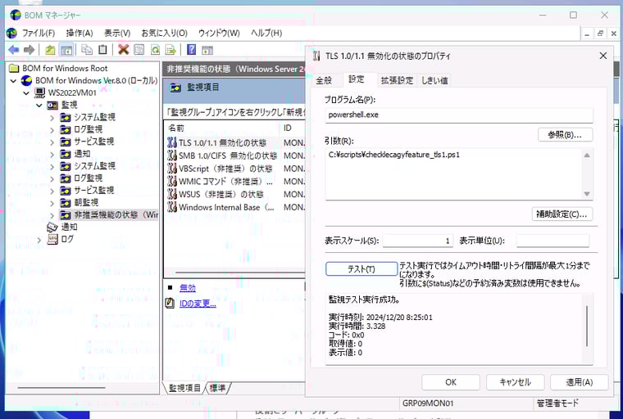Viewport: 623px width, 419px height.
Task: Click the Forward arrow in the toolbar
Action: [x=29, y=50]
